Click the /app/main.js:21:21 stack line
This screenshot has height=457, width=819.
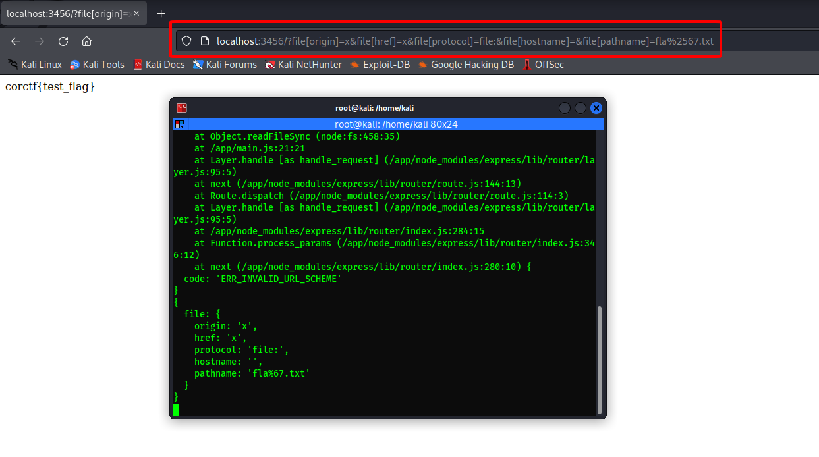pyautogui.click(x=250, y=148)
